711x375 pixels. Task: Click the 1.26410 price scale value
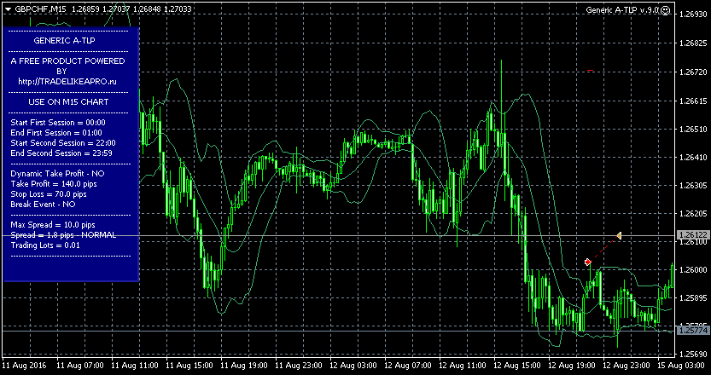click(x=693, y=157)
